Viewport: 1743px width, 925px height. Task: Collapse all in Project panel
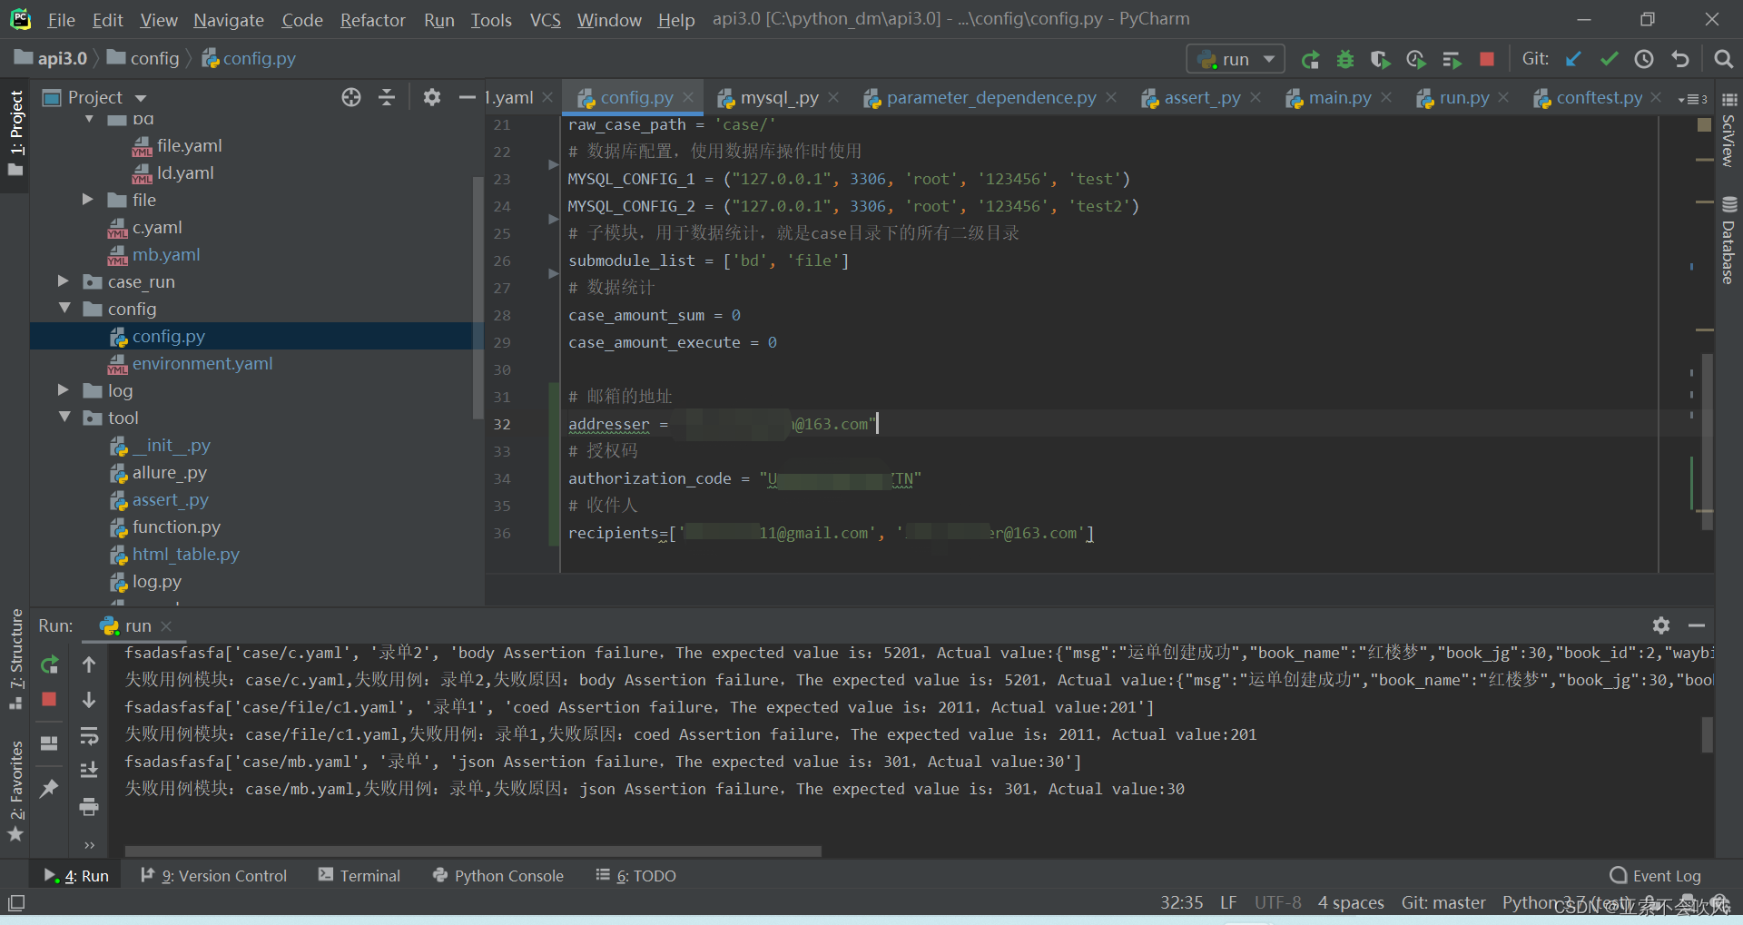pyautogui.click(x=387, y=97)
